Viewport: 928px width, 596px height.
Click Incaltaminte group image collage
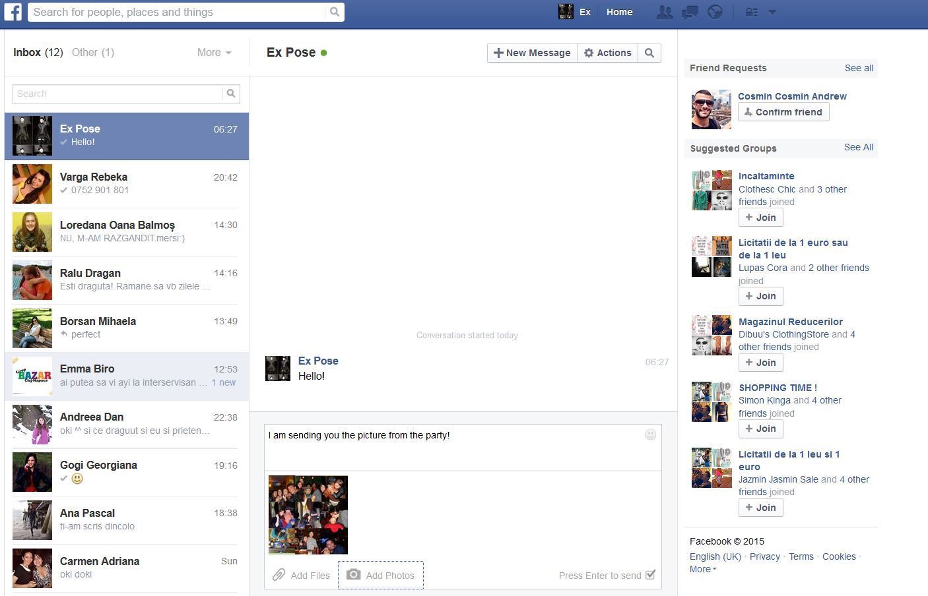tap(712, 191)
